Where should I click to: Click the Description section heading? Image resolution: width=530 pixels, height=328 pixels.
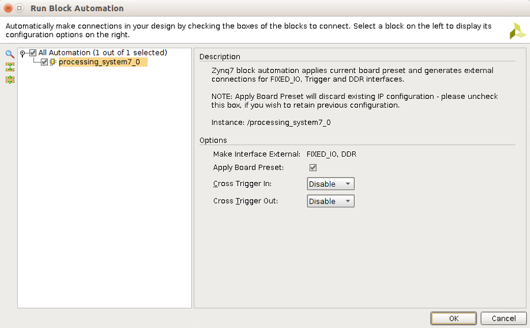[220, 57]
